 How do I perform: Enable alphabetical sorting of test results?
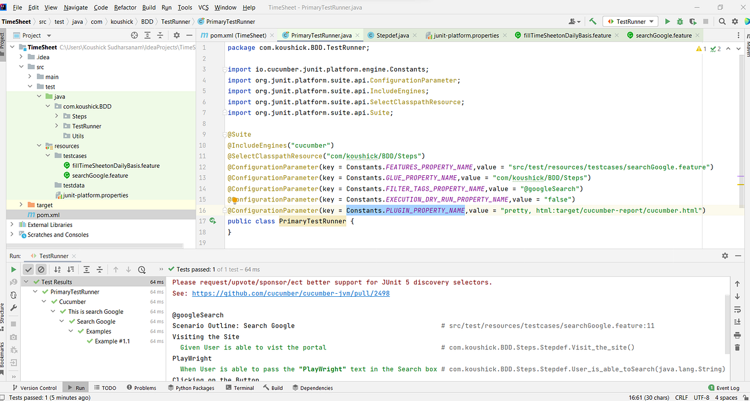pos(57,269)
